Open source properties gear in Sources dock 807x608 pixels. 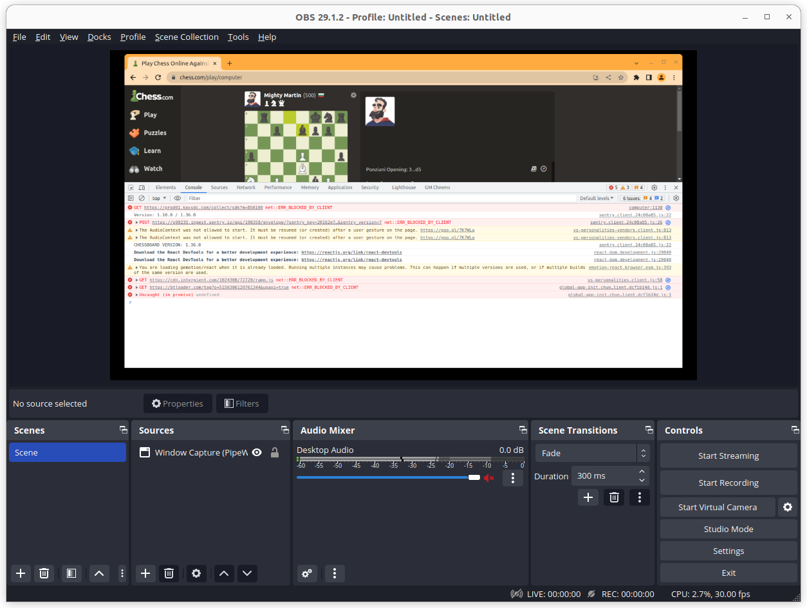coord(196,573)
